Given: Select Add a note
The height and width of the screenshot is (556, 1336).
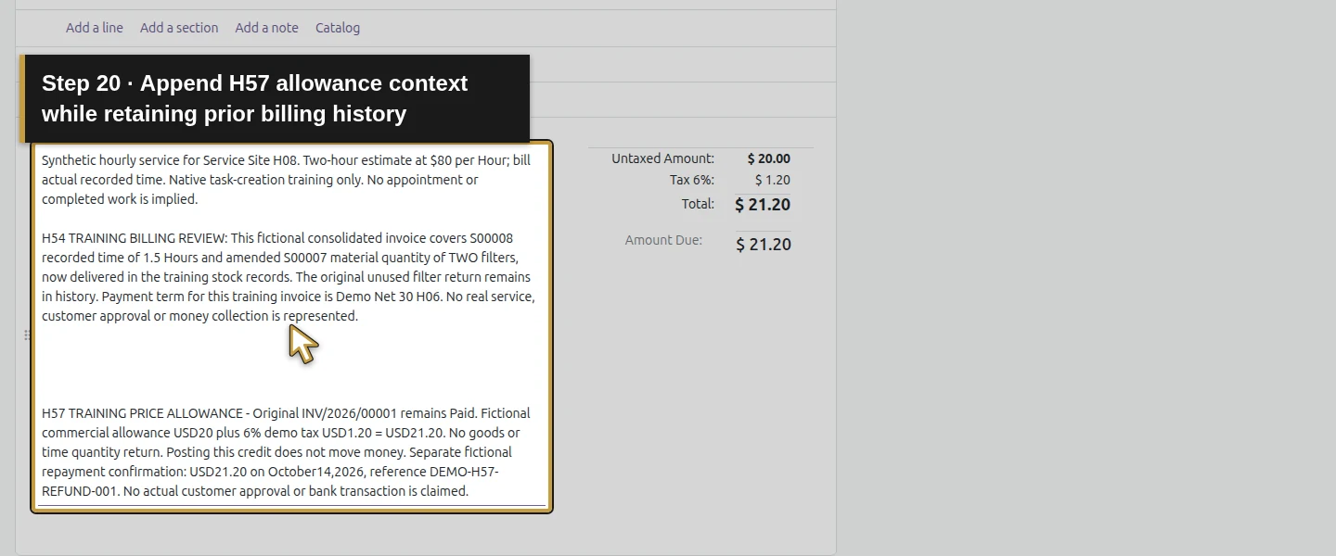Looking at the screenshot, I should pyautogui.click(x=266, y=28).
